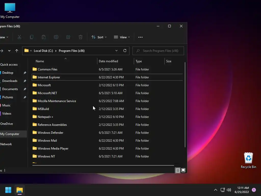Go up one level with up arrow
261x196 pixels.
point(17,51)
